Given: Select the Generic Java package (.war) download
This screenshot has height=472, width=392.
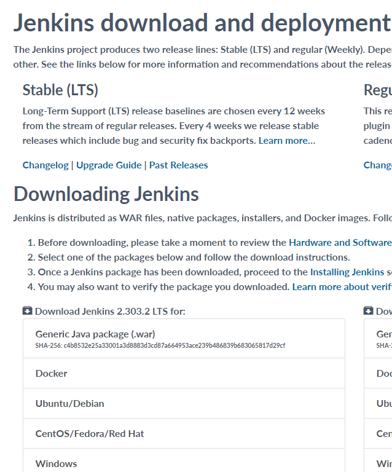Looking at the screenshot, I should (x=184, y=339).
